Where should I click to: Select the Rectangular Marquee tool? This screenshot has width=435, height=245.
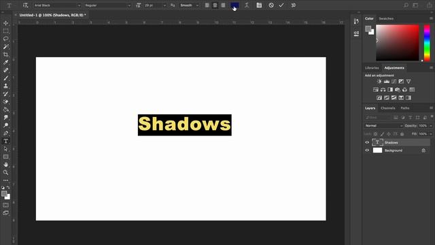point(6,31)
